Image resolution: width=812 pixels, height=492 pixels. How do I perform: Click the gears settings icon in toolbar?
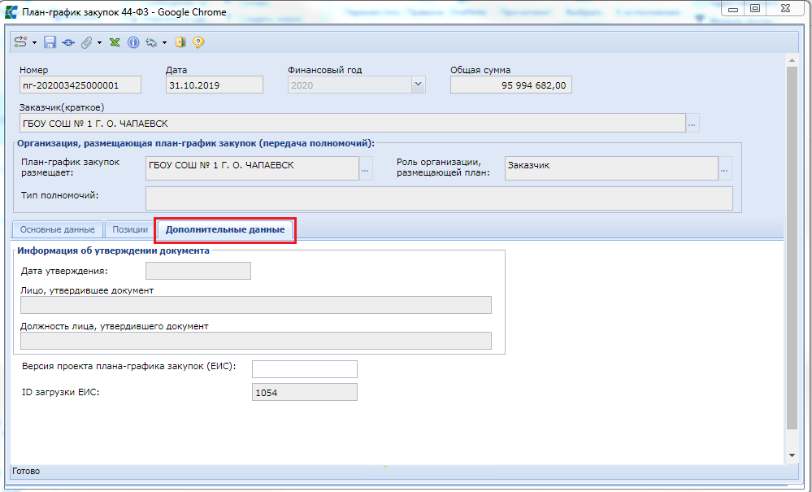coord(150,42)
